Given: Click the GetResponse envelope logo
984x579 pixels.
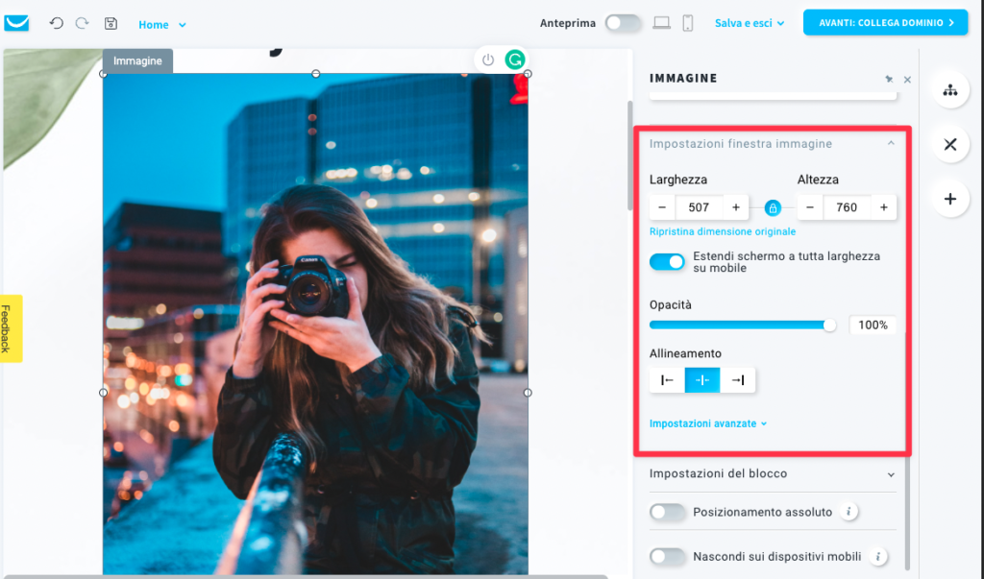Looking at the screenshot, I should [x=16, y=23].
